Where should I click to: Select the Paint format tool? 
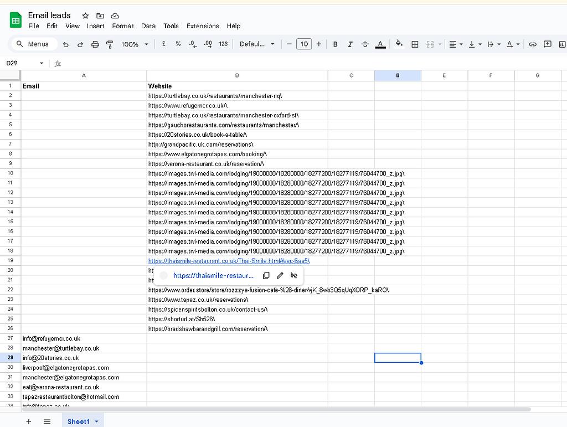tap(109, 44)
